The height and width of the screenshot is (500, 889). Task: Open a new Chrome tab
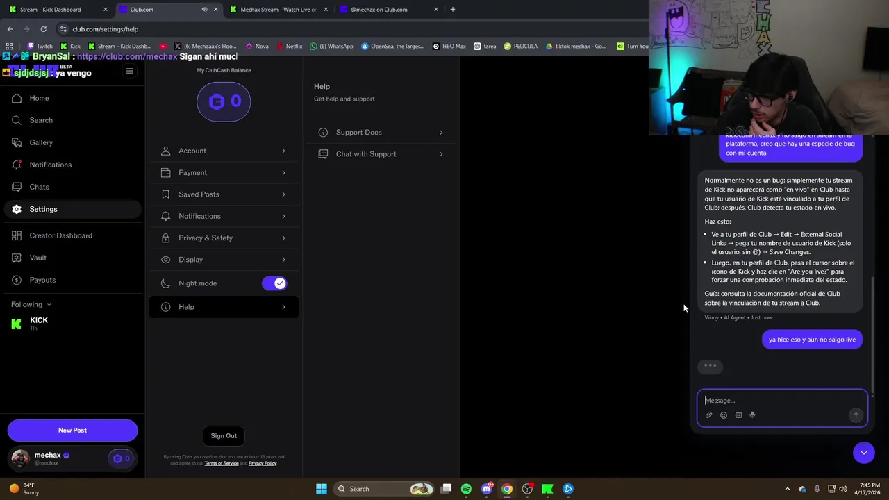pyautogui.click(x=452, y=10)
